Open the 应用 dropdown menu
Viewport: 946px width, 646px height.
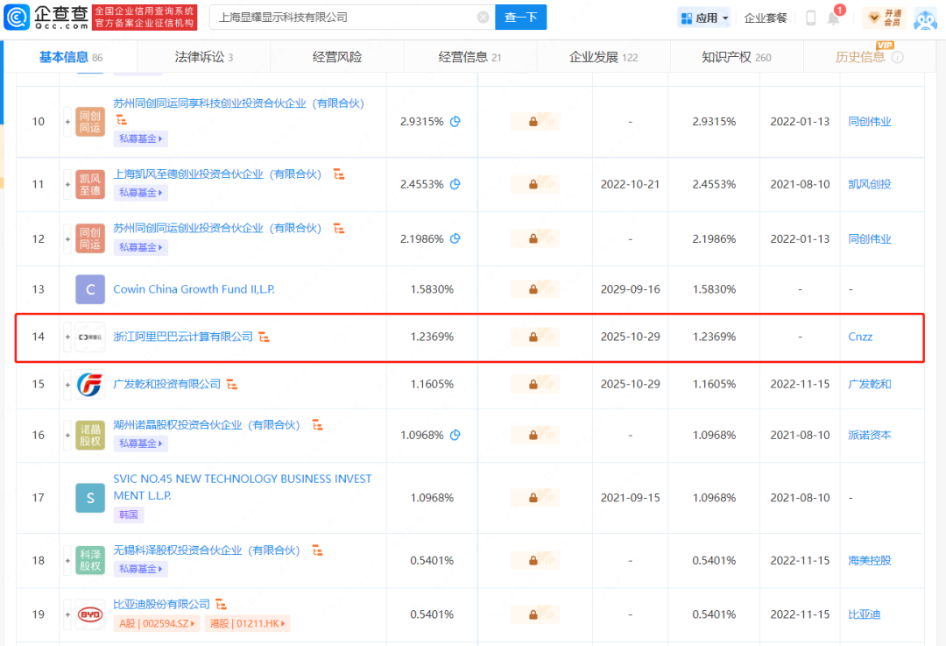703,18
